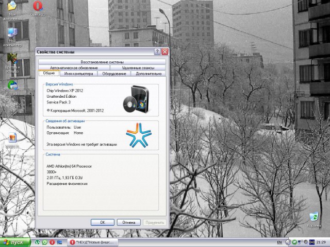Select the Братва и Кольцо game icon
The height and width of the screenshot is (247, 330).
click(x=12, y=63)
